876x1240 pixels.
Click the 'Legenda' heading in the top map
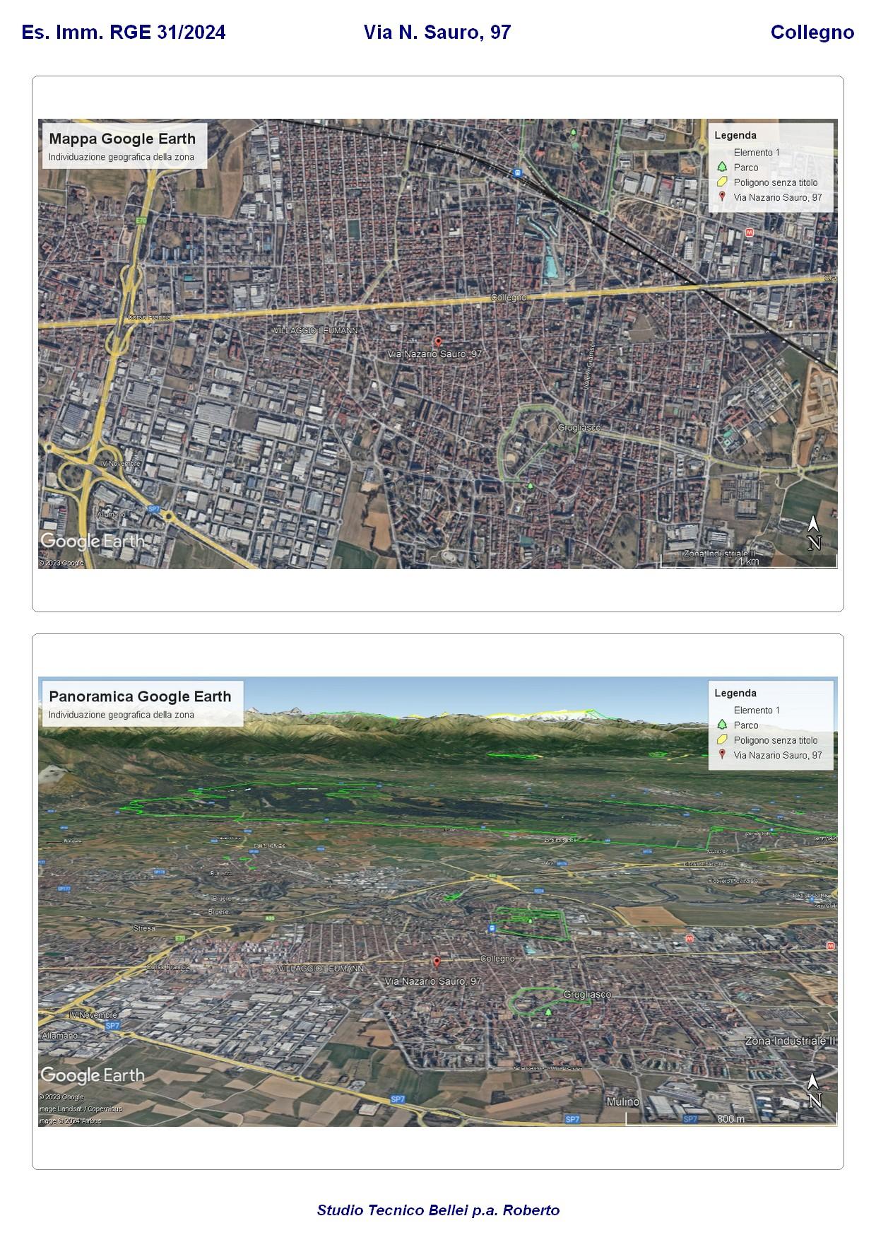click(x=735, y=135)
